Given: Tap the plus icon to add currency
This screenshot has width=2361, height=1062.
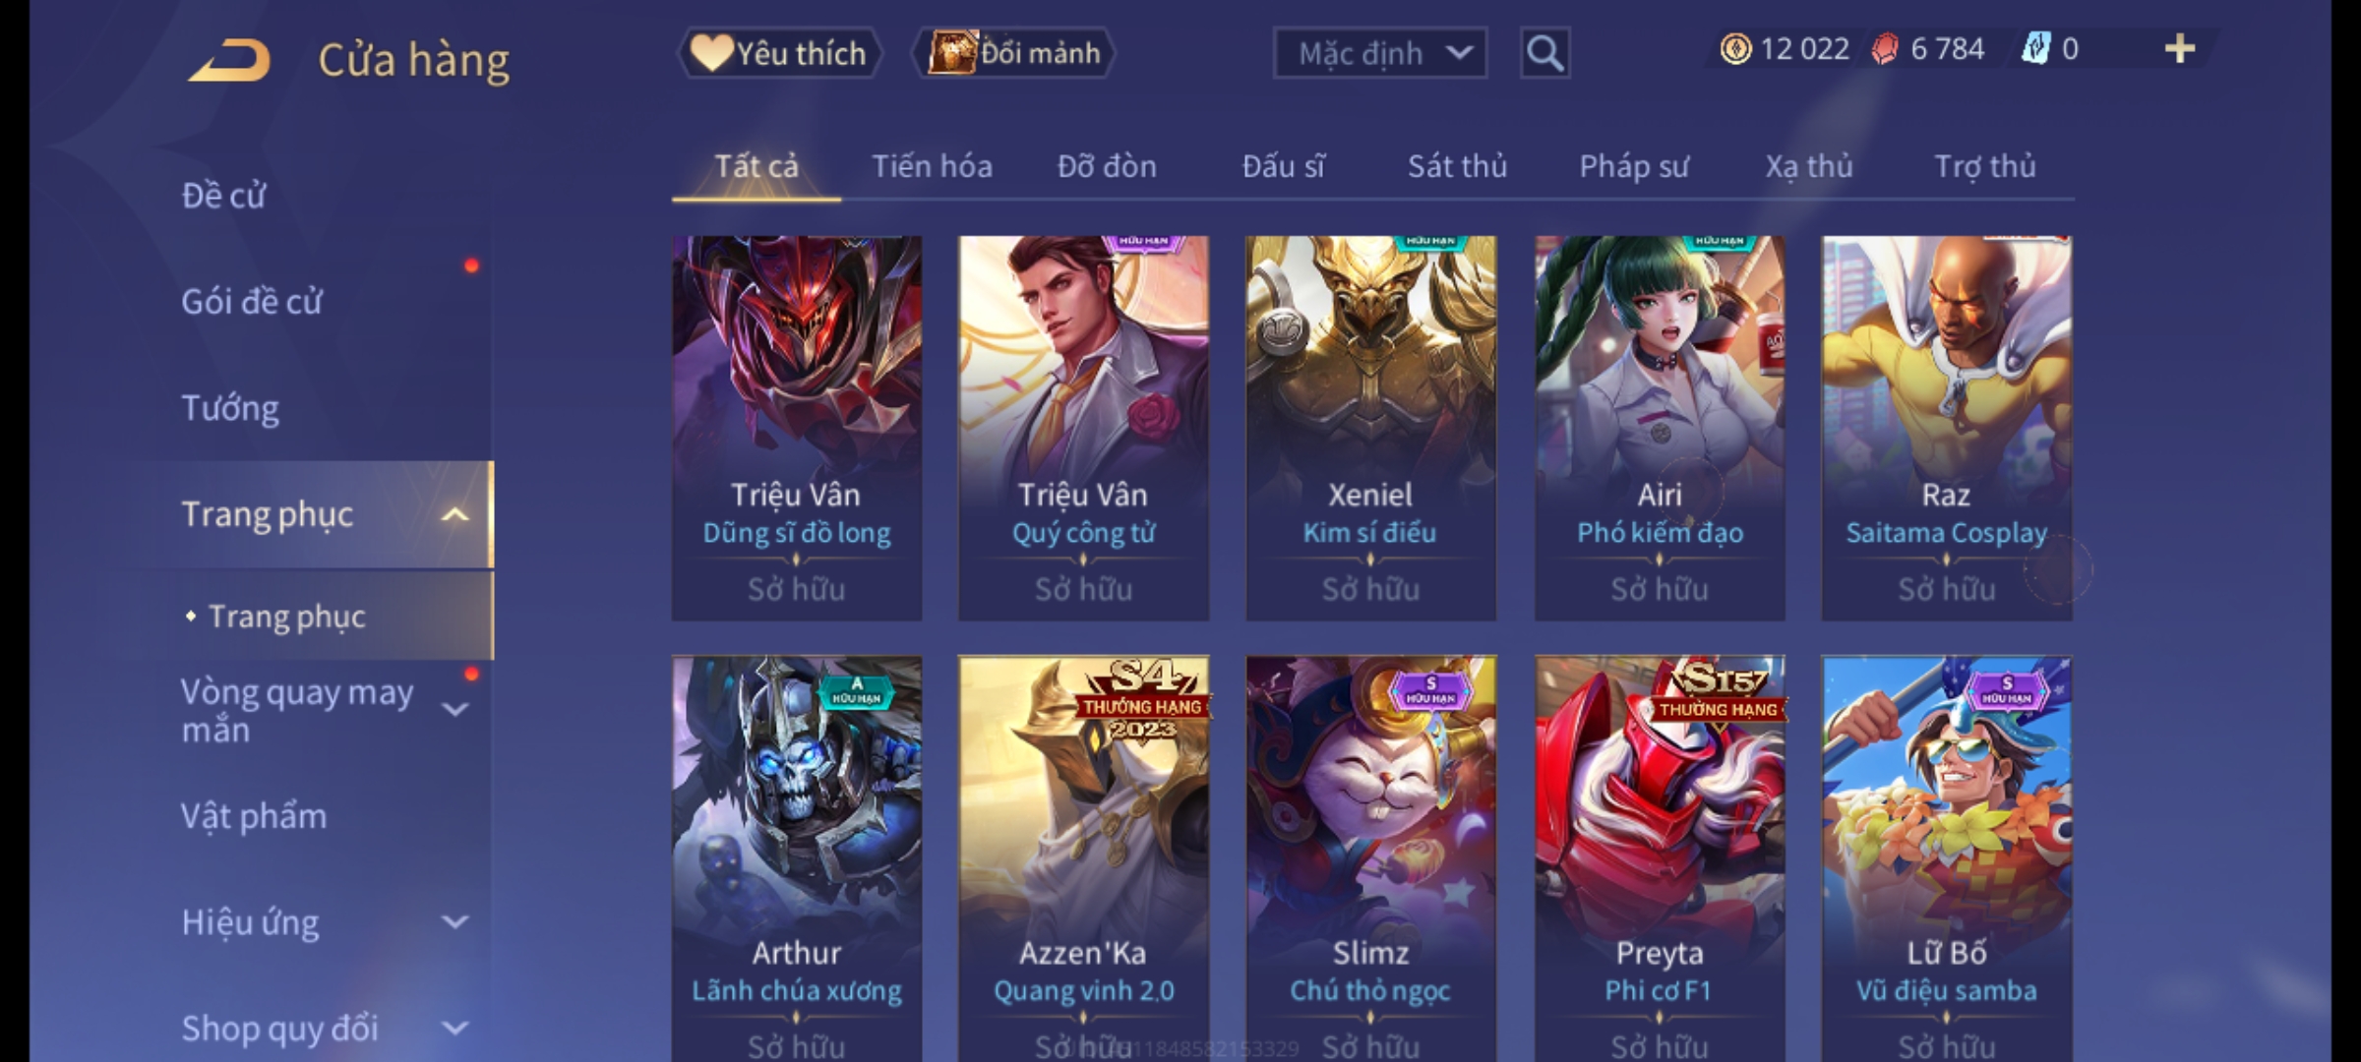Looking at the screenshot, I should coord(2180,49).
